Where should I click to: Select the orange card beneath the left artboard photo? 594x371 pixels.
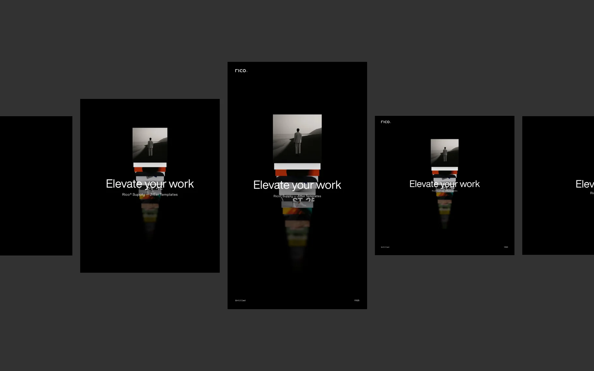click(150, 170)
